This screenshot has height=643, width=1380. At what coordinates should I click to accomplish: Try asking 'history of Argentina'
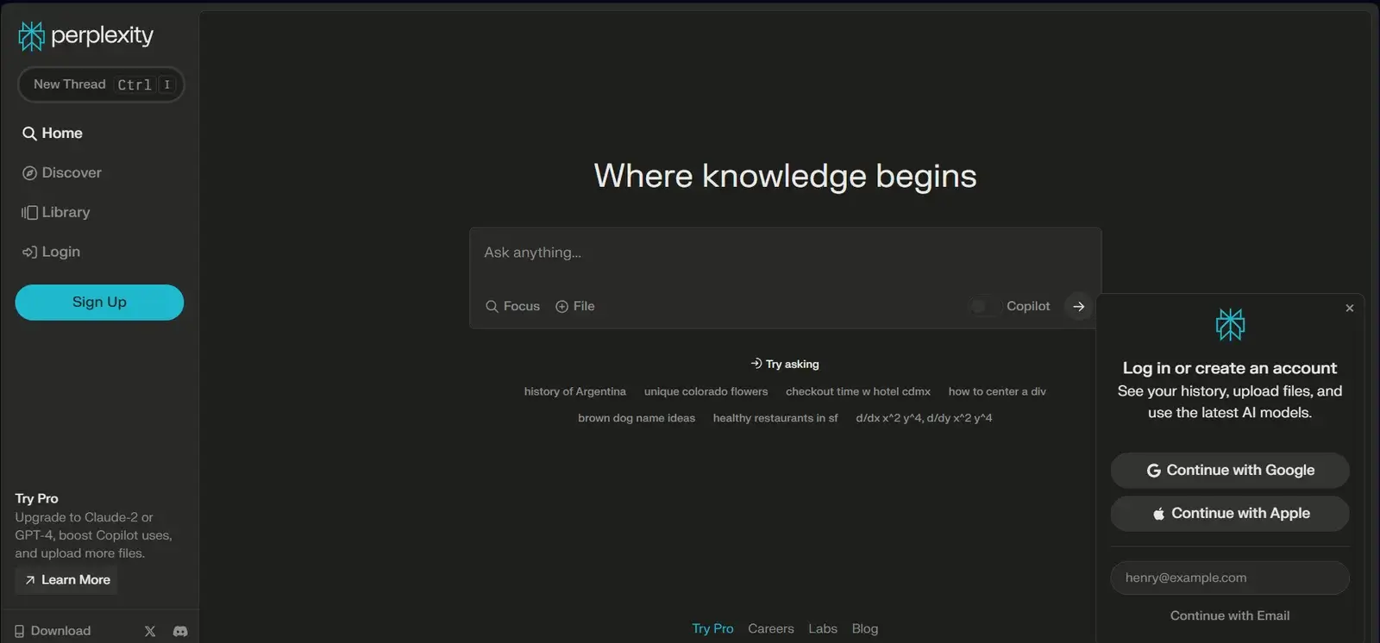(x=575, y=391)
